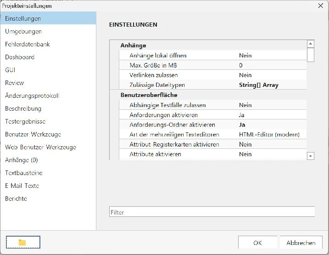The width and height of the screenshot is (329, 255).
Task: Open the Testergebnisse section
Action: 48,121
